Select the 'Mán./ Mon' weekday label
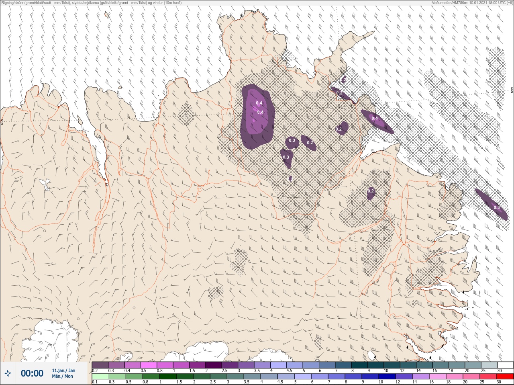Screen dimensions: 514x385 63,377
